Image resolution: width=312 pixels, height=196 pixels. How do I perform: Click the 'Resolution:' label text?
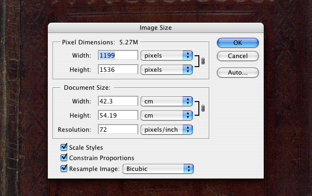click(x=74, y=130)
